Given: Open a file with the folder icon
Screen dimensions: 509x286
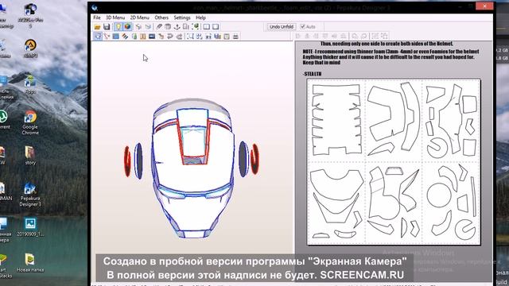Looking at the screenshot, I should pyautogui.click(x=97, y=26).
